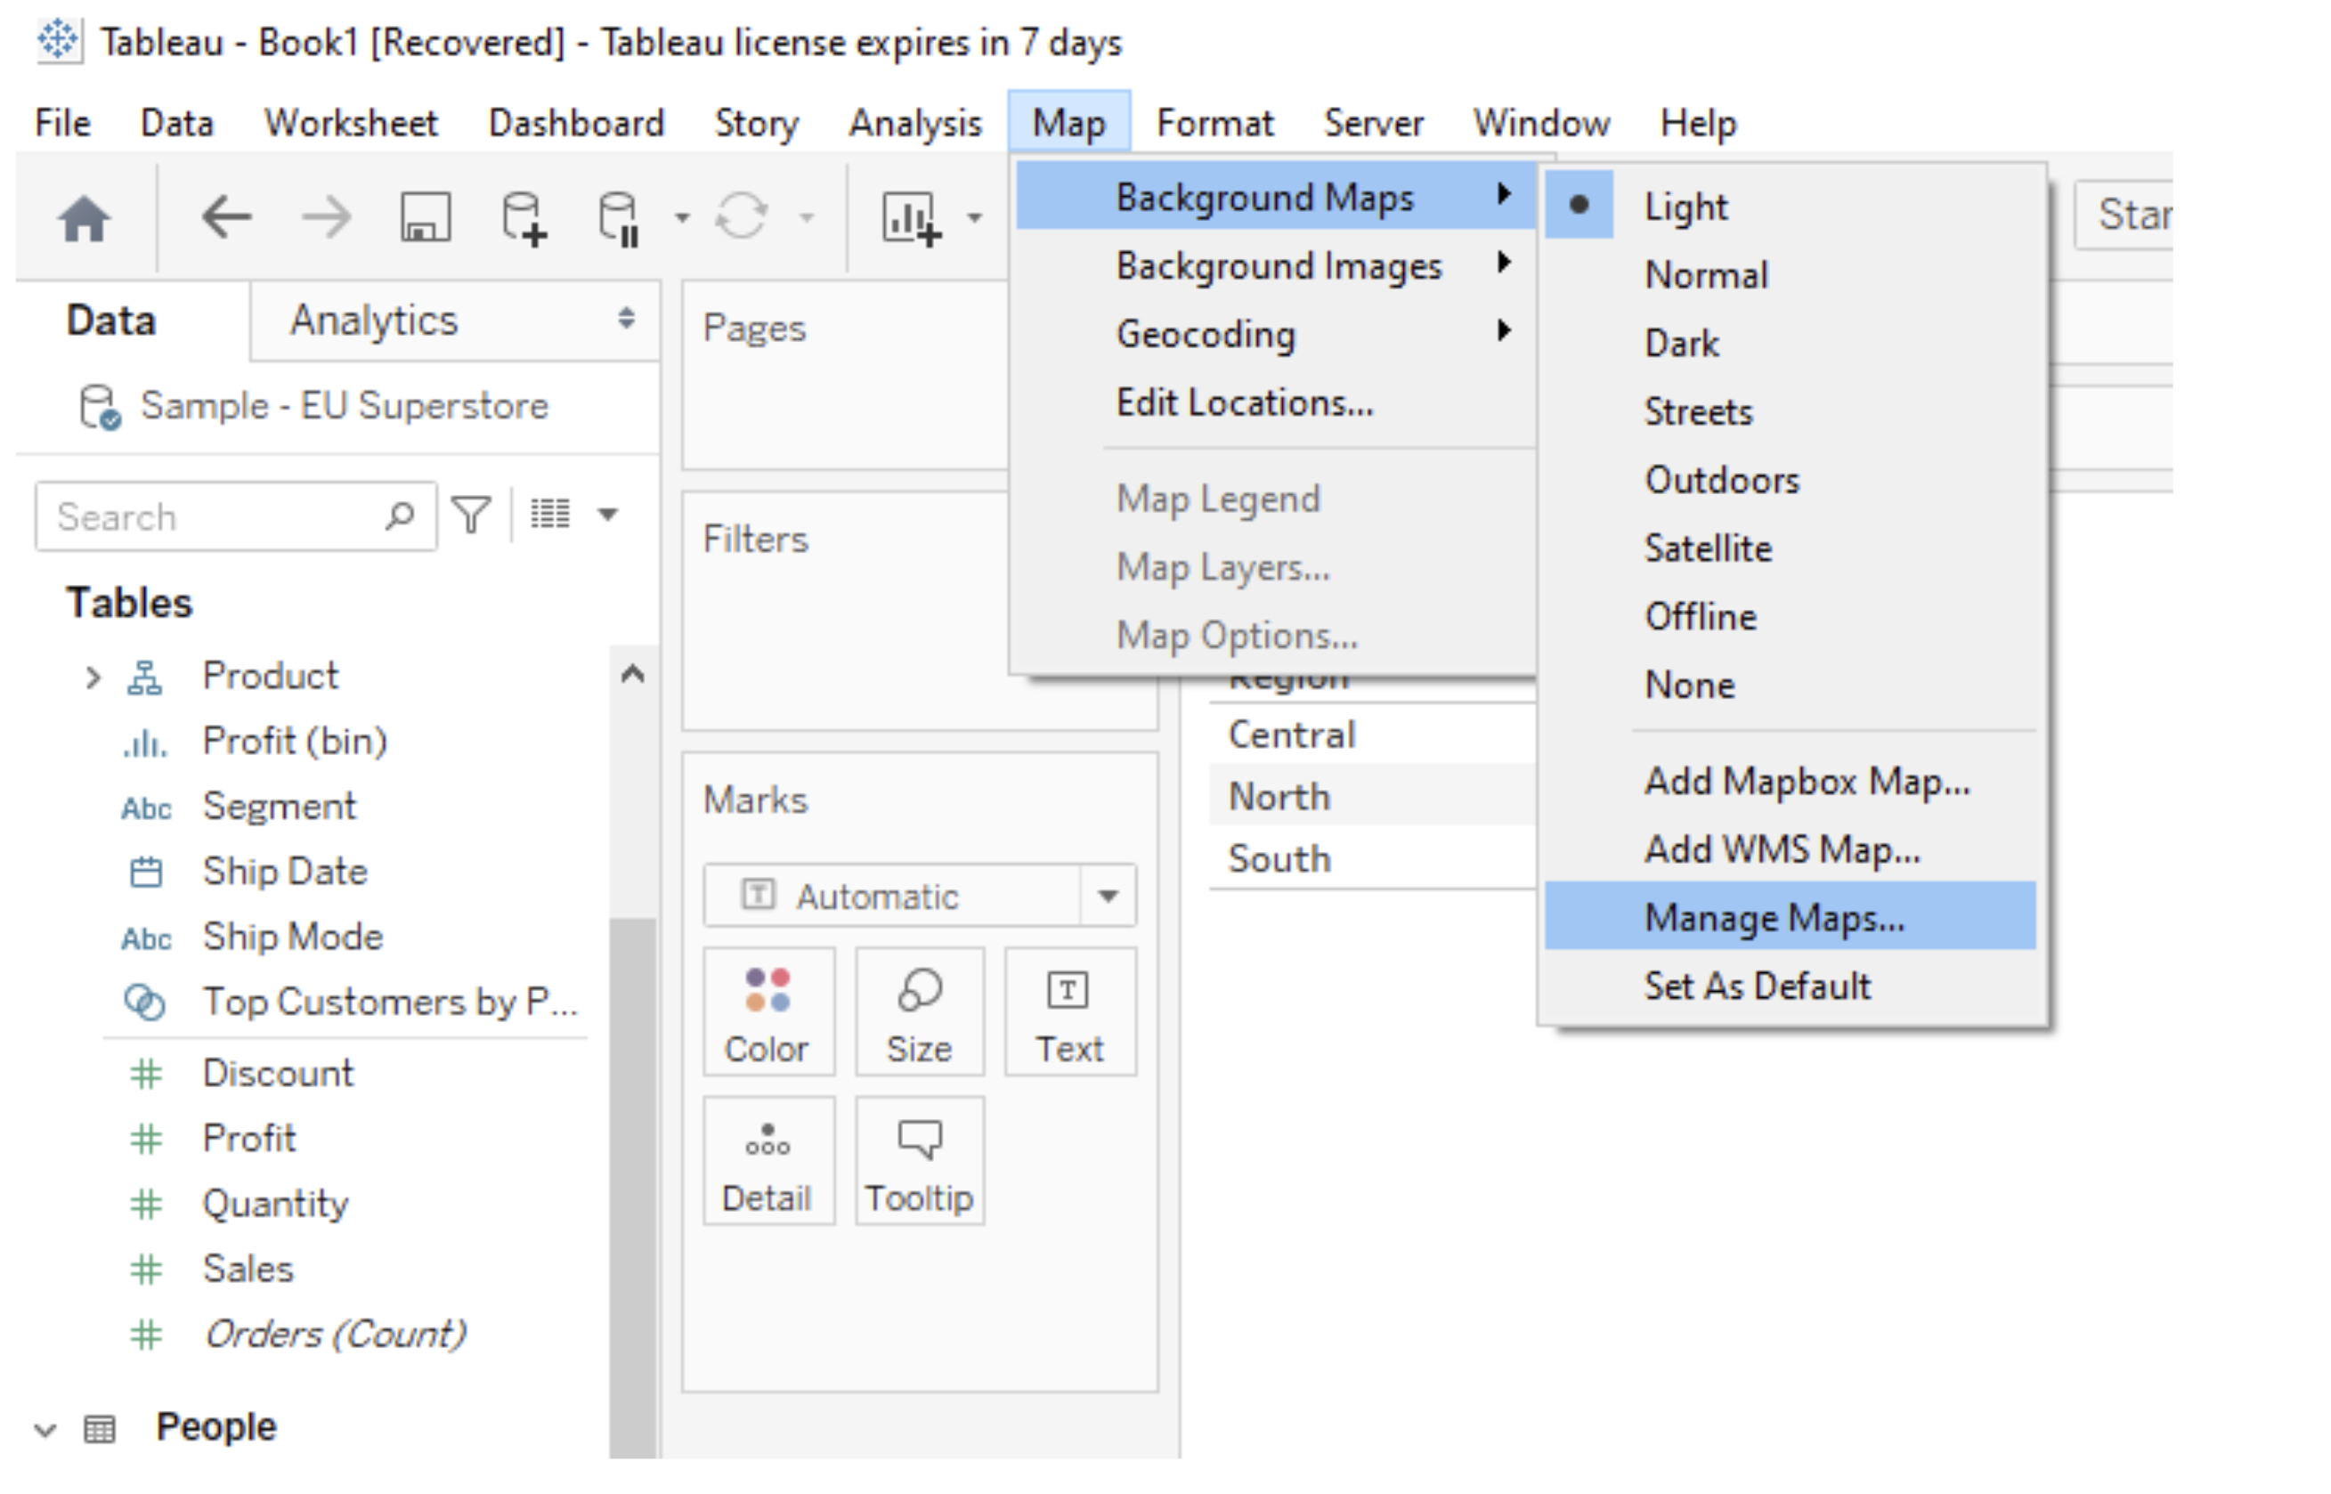Viewport: 2331px width, 1494px height.
Task: Open the Analysis menu
Action: [x=914, y=123]
